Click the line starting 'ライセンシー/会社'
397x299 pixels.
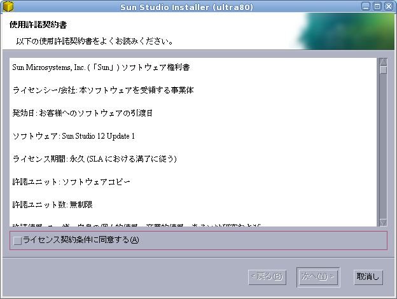103,90
